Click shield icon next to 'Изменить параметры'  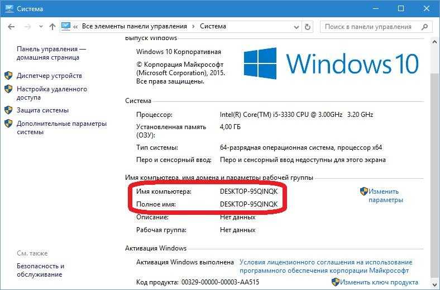(x=364, y=191)
